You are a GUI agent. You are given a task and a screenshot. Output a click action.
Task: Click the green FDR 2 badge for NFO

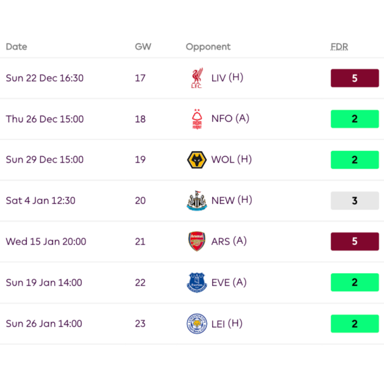(x=354, y=119)
